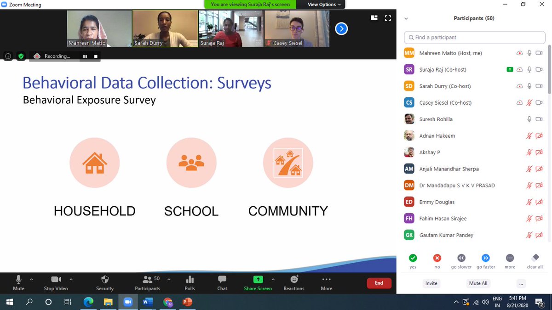
Task: Toggle microphone for Suraja Raj row
Action: [x=529, y=70]
